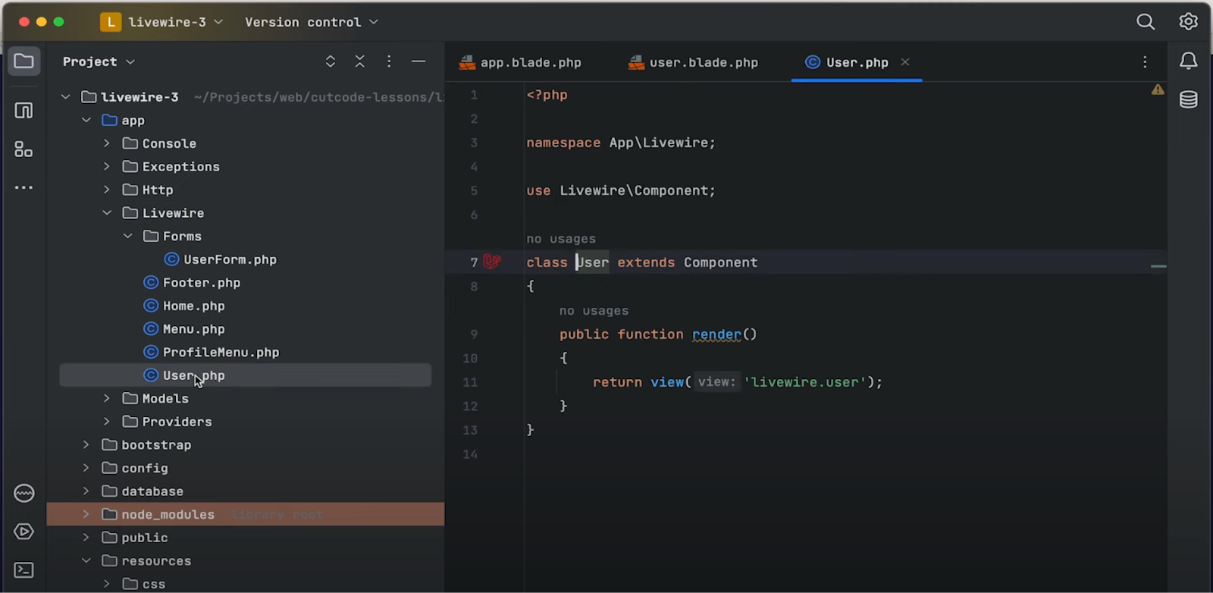Image resolution: width=1213 pixels, height=593 pixels.
Task: Expand the Providers folder
Action: coord(107,422)
